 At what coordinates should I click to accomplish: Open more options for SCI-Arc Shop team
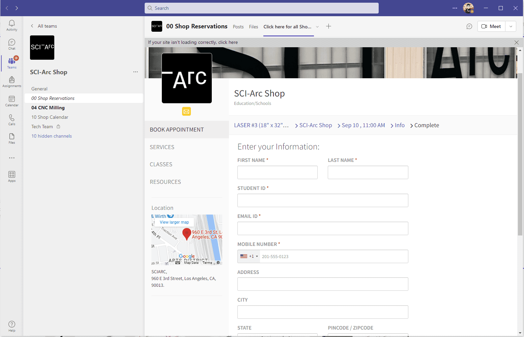136,72
